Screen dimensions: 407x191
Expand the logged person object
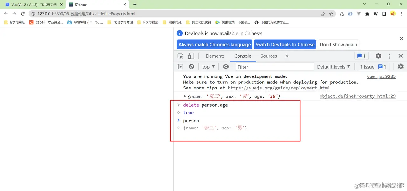185,96
